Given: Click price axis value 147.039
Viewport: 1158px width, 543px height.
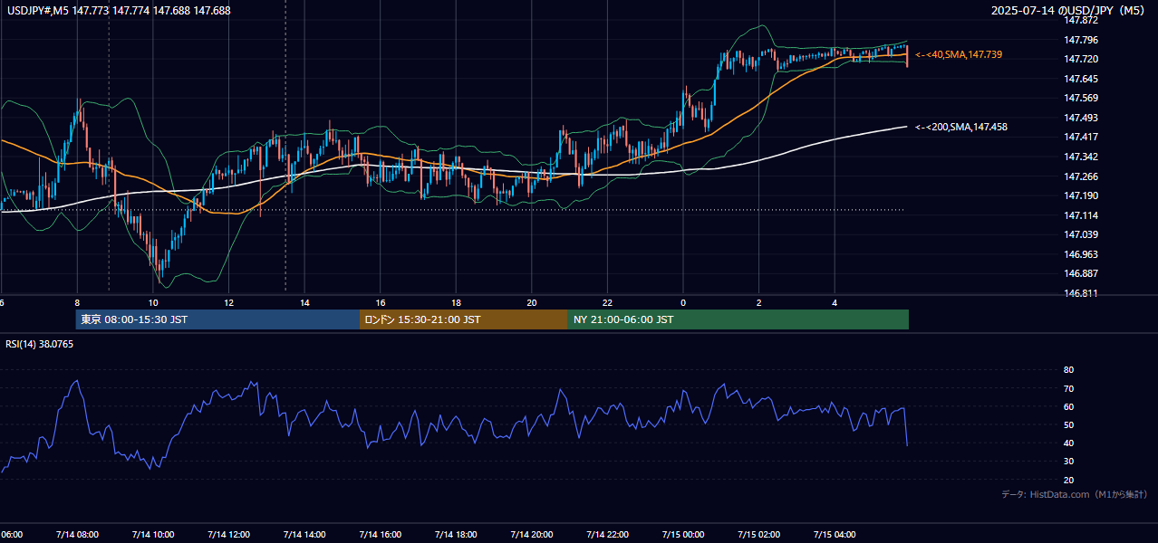Looking at the screenshot, I should (x=1082, y=234).
